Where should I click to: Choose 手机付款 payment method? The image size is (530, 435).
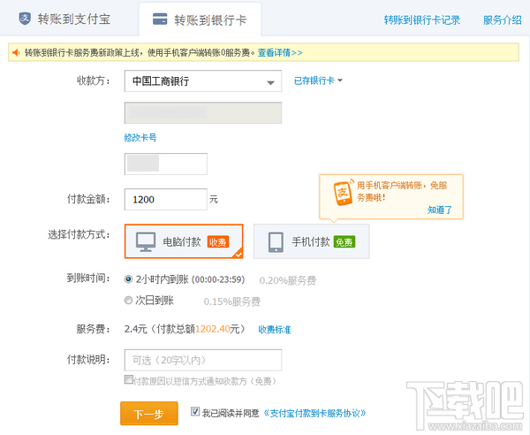(311, 241)
